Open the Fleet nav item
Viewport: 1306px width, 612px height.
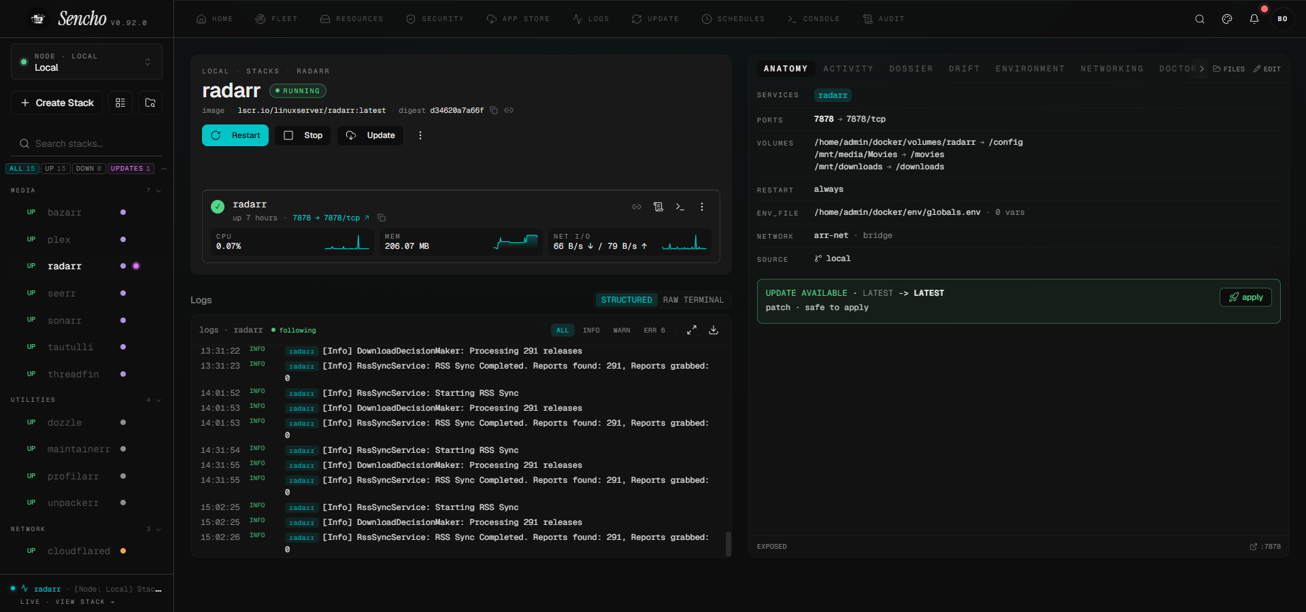276,19
